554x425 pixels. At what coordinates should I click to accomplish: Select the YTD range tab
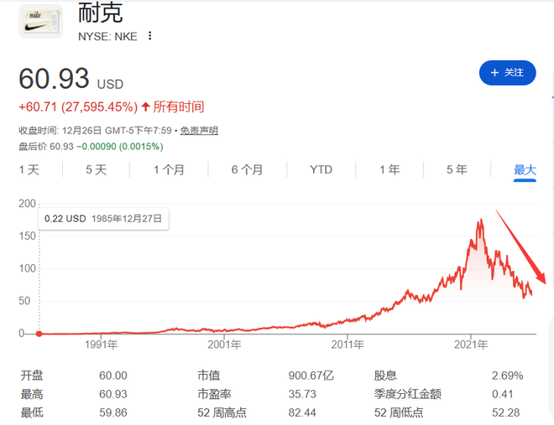321,169
